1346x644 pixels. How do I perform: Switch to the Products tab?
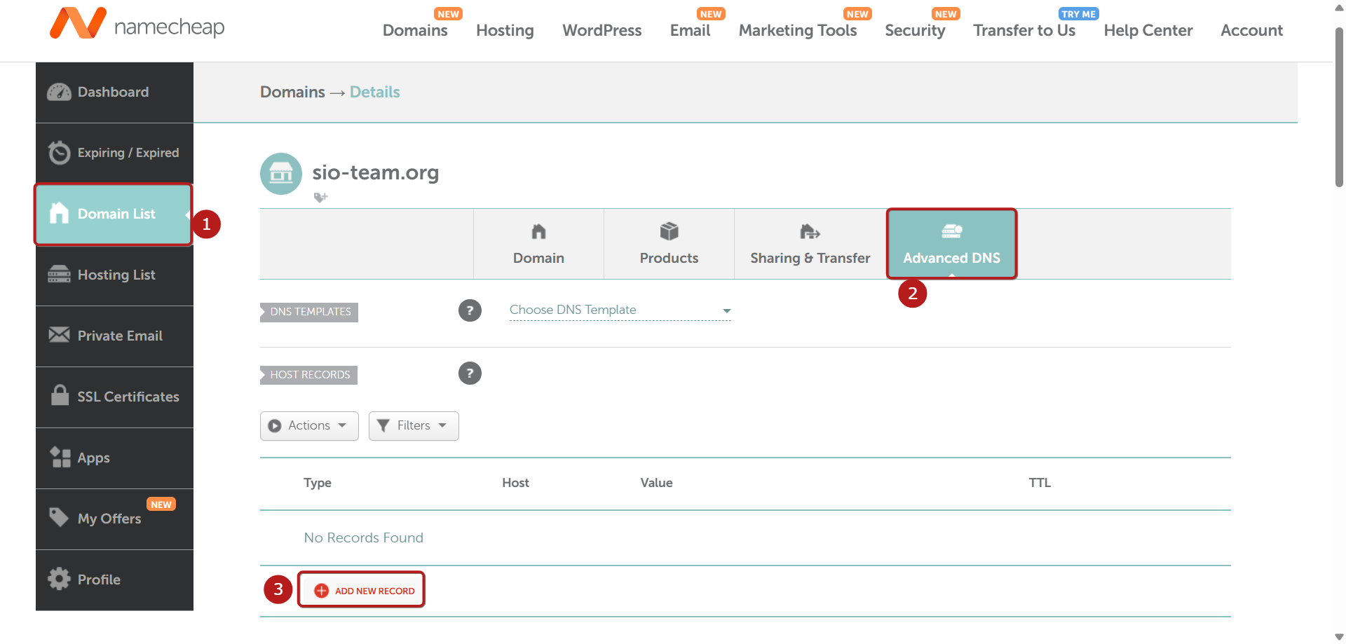[669, 244]
